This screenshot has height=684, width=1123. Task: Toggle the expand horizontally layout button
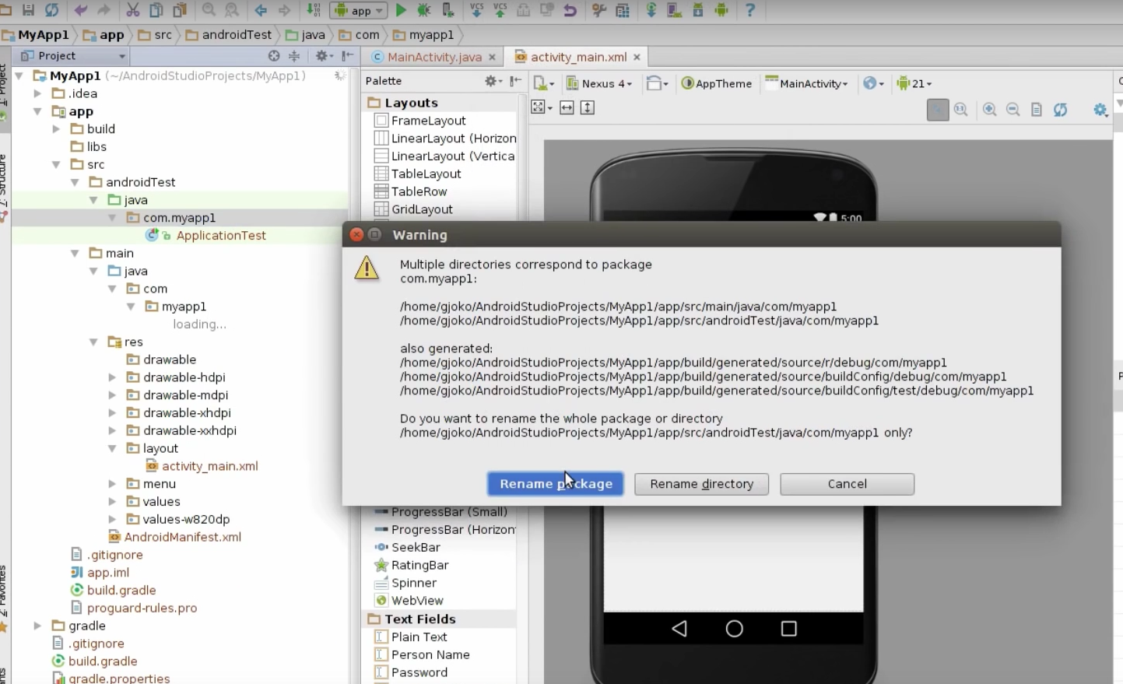point(567,107)
